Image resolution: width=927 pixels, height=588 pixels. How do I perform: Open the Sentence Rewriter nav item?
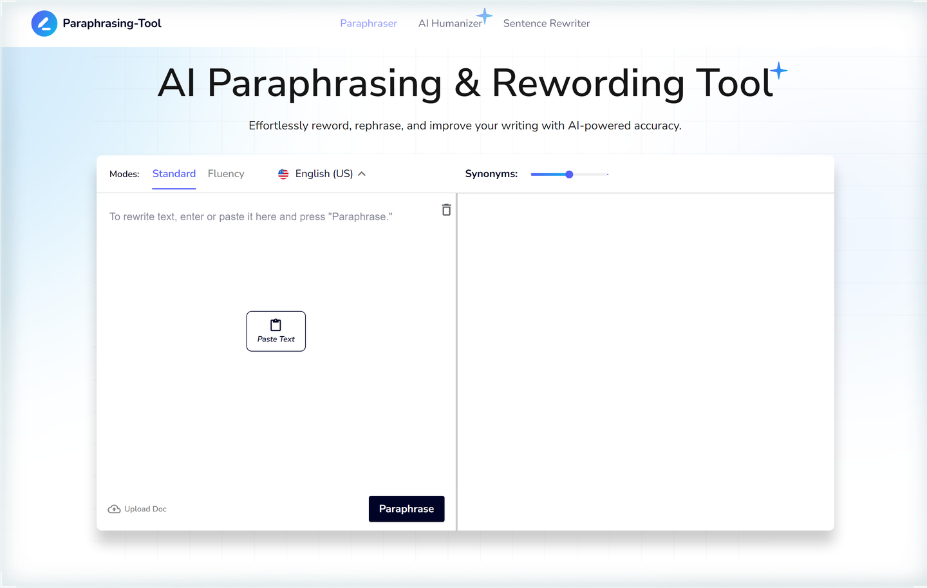click(x=547, y=23)
